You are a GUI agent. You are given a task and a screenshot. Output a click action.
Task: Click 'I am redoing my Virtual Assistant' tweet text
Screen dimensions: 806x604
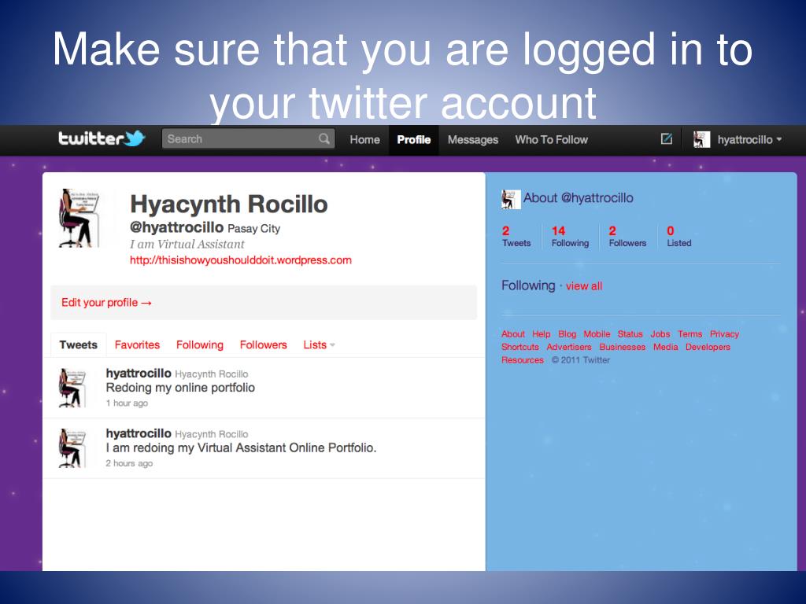pyautogui.click(x=241, y=447)
